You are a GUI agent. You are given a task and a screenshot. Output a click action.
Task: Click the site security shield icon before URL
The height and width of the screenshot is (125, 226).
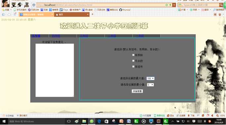coord(34,5)
